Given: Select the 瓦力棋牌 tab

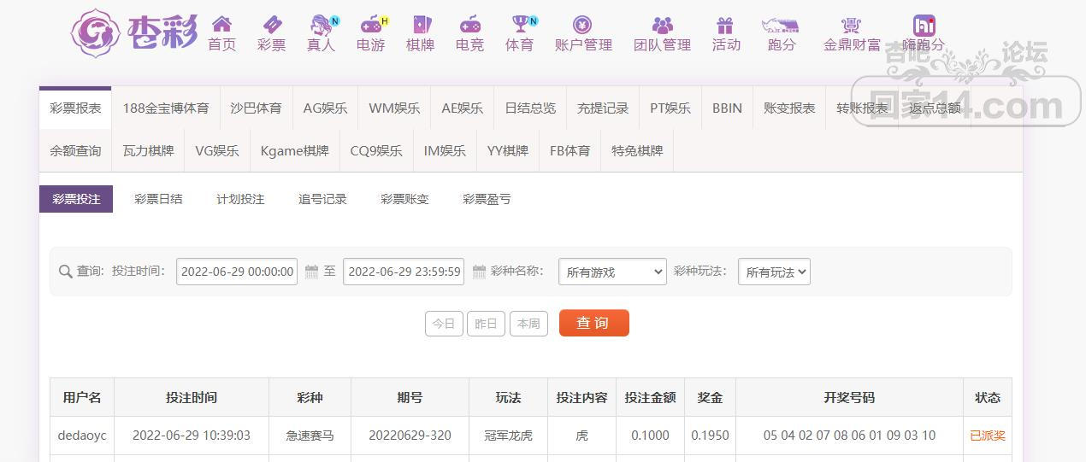Looking at the screenshot, I should click(148, 151).
